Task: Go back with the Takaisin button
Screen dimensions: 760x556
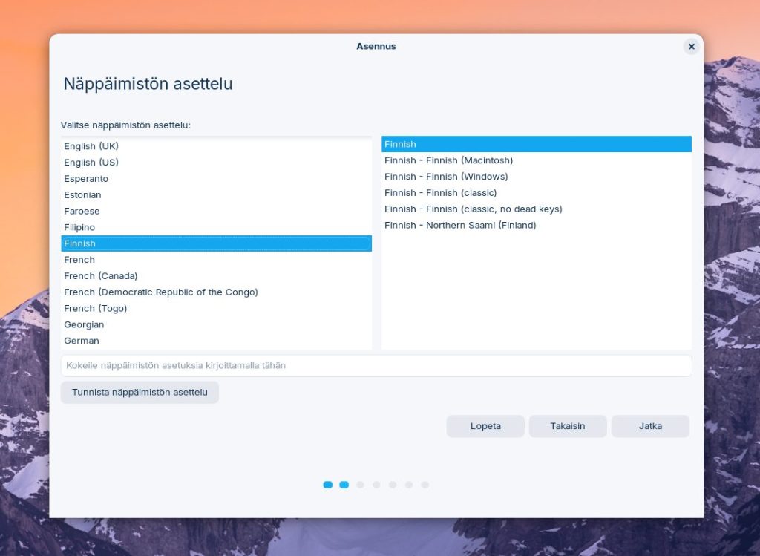Action: tap(568, 426)
